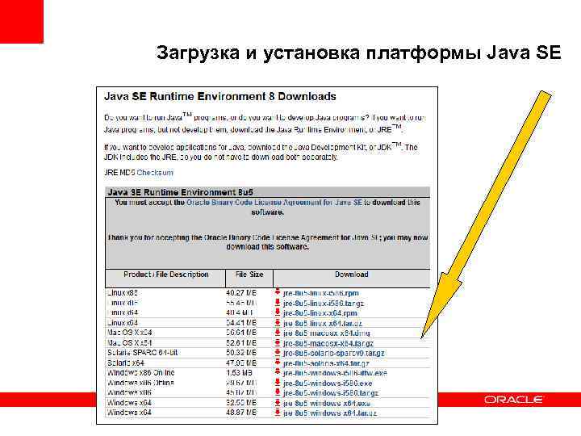Download jre-8u5-linux-i586.tar.gz via its file name link
The height and width of the screenshot is (436, 581).
pos(324,304)
